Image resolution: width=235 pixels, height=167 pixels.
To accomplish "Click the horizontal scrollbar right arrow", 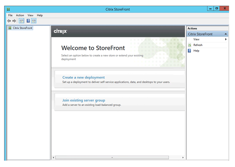I will 183,158.
